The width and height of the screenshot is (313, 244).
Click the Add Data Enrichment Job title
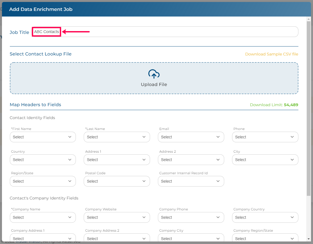[41, 9]
